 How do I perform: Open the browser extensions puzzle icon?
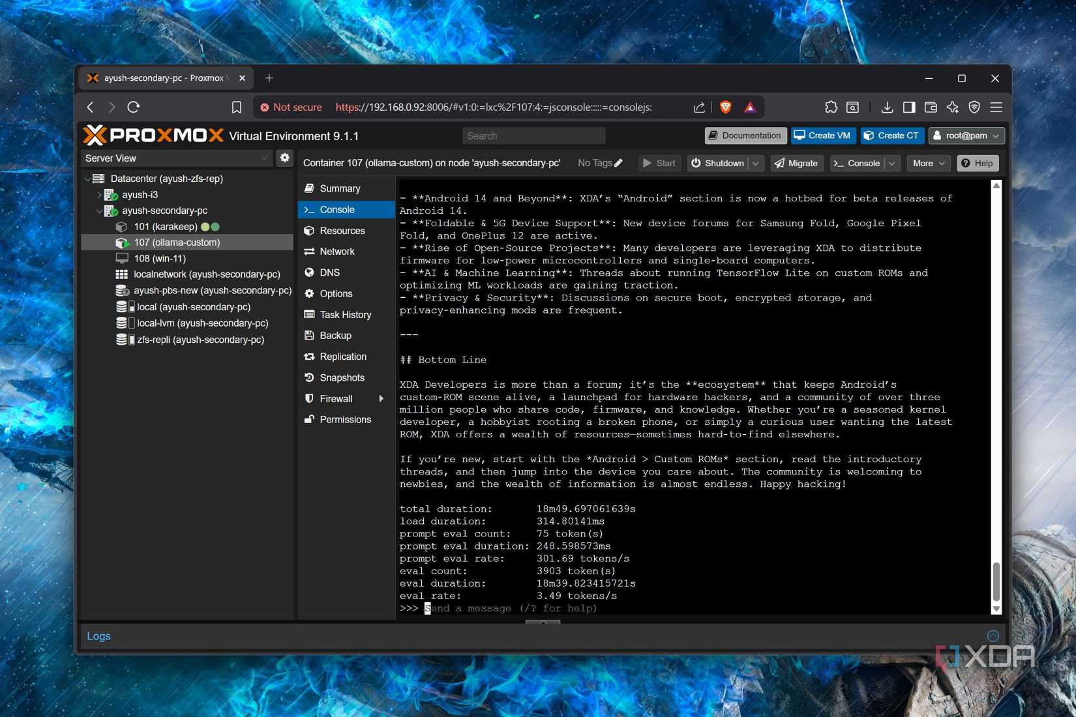830,107
